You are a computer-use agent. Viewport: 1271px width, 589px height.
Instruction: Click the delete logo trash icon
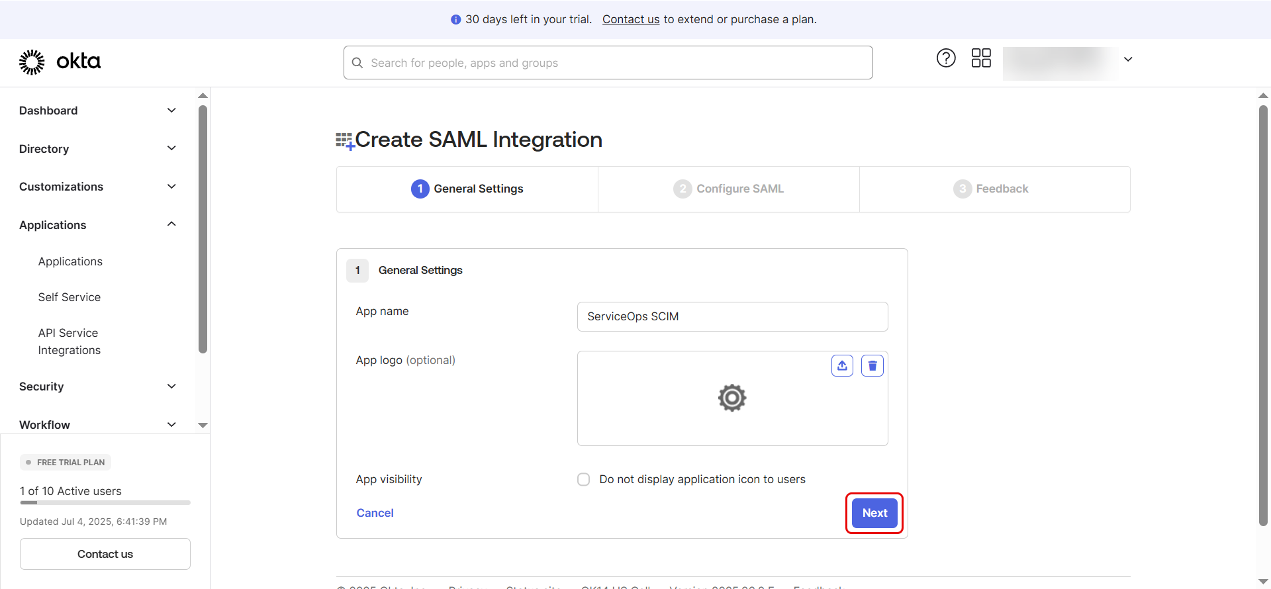coord(872,366)
